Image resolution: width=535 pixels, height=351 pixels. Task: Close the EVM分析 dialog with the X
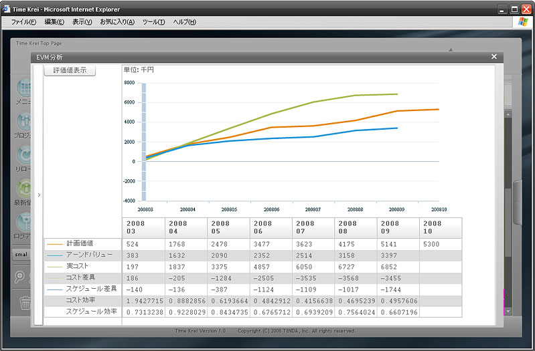494,57
